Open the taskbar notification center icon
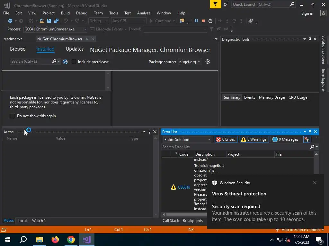 319,240
